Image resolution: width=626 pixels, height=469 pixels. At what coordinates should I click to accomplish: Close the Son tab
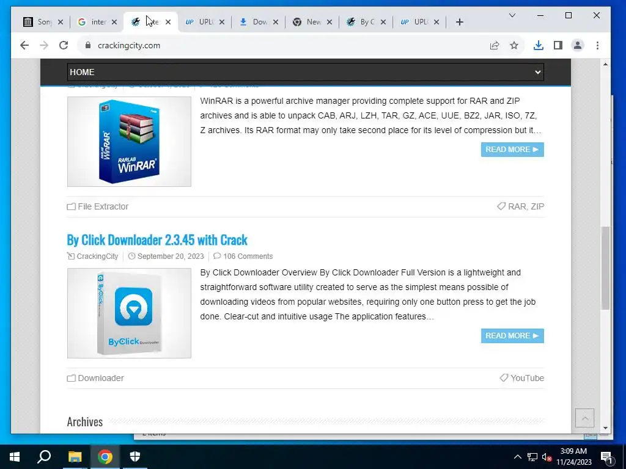(61, 22)
